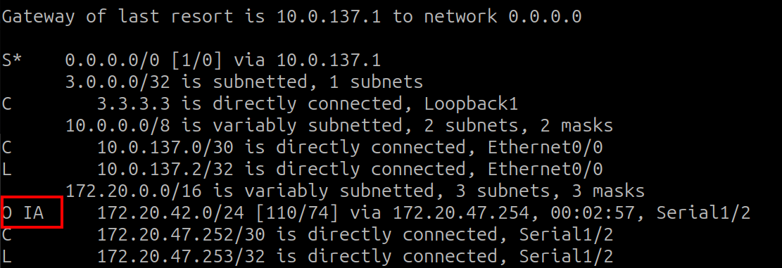This screenshot has height=268, width=782.
Task: Click the Loopback1 interface name
Action: (472, 104)
